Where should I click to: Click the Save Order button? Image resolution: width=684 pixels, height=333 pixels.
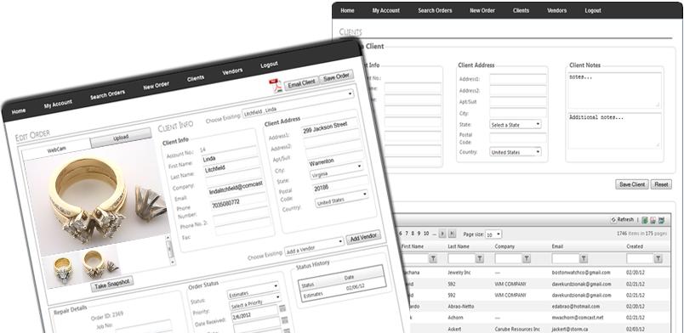336,76
